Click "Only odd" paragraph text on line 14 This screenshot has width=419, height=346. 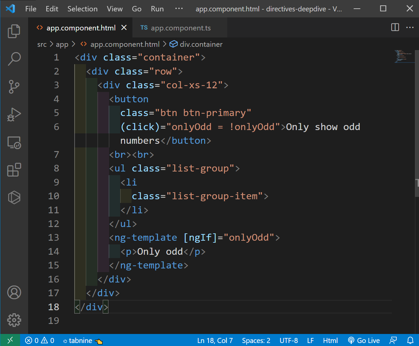point(160,251)
